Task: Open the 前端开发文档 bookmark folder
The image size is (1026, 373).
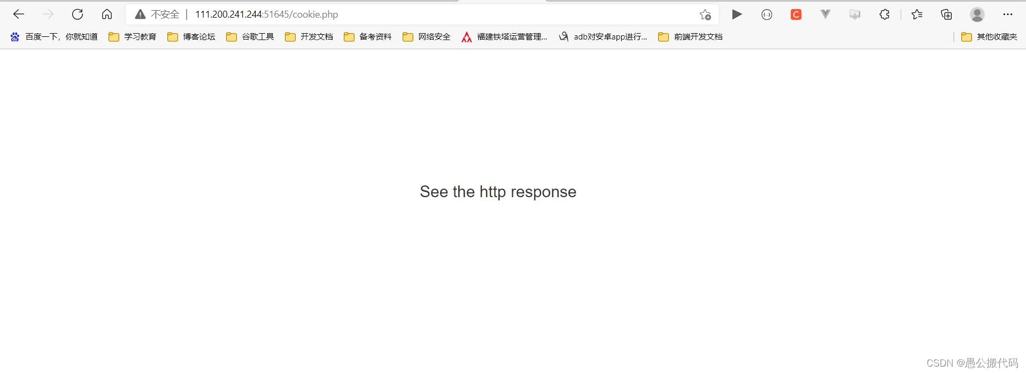Action: 691,37
